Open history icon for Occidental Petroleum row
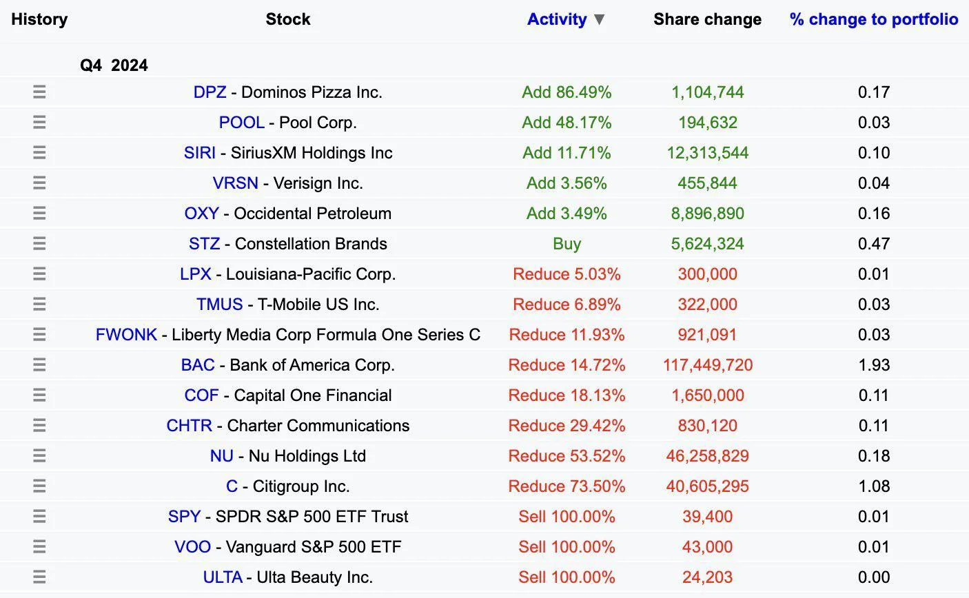This screenshot has height=598, width=969. point(39,214)
